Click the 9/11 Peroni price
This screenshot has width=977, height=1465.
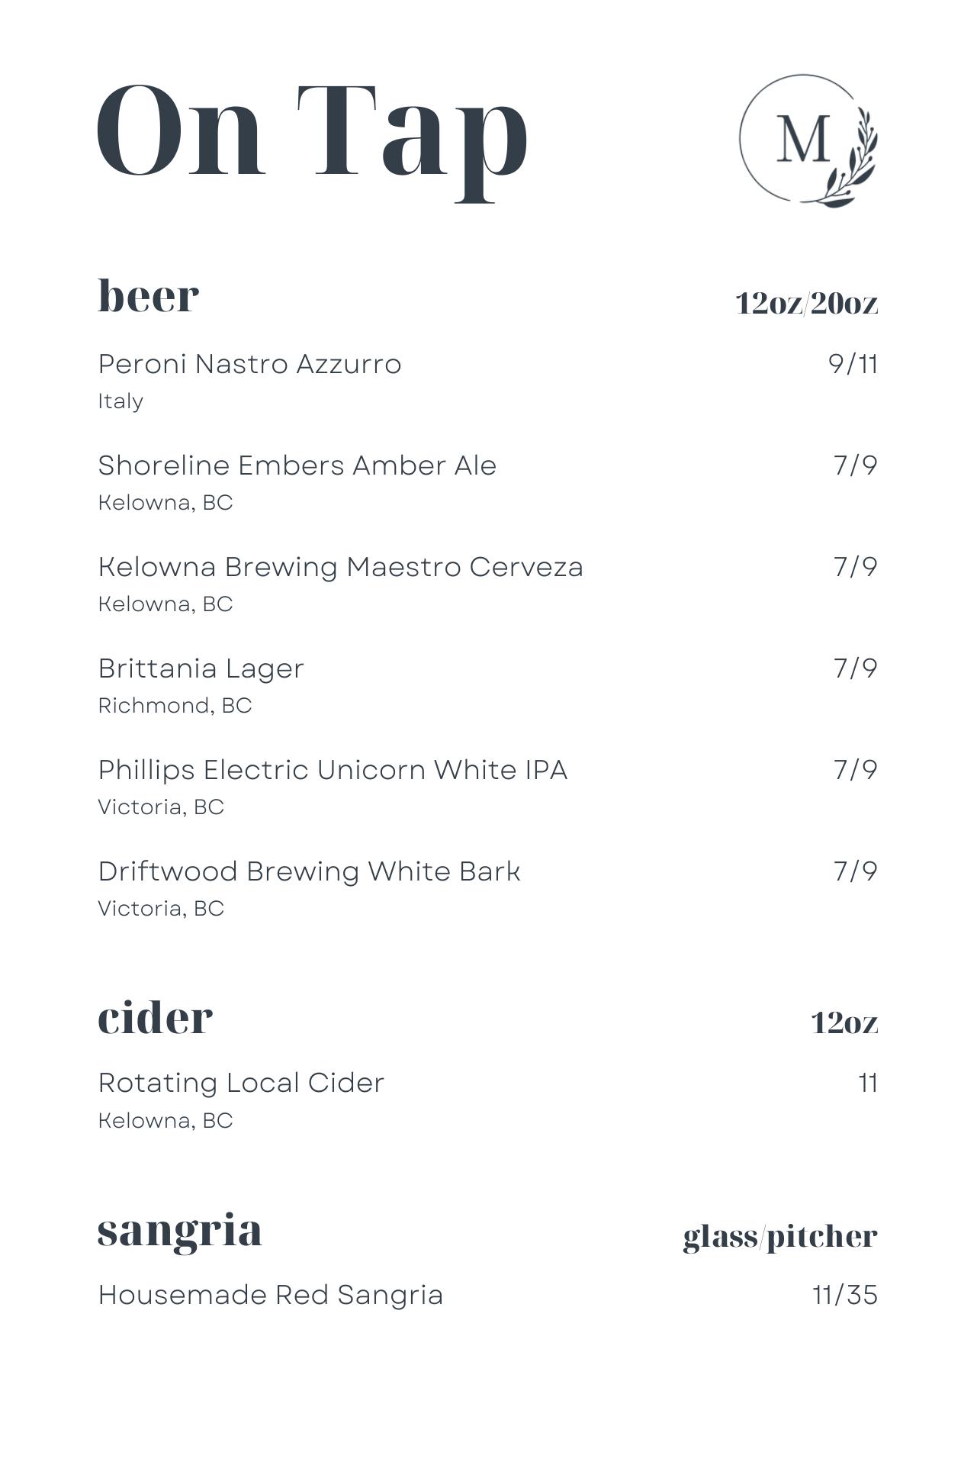(853, 364)
